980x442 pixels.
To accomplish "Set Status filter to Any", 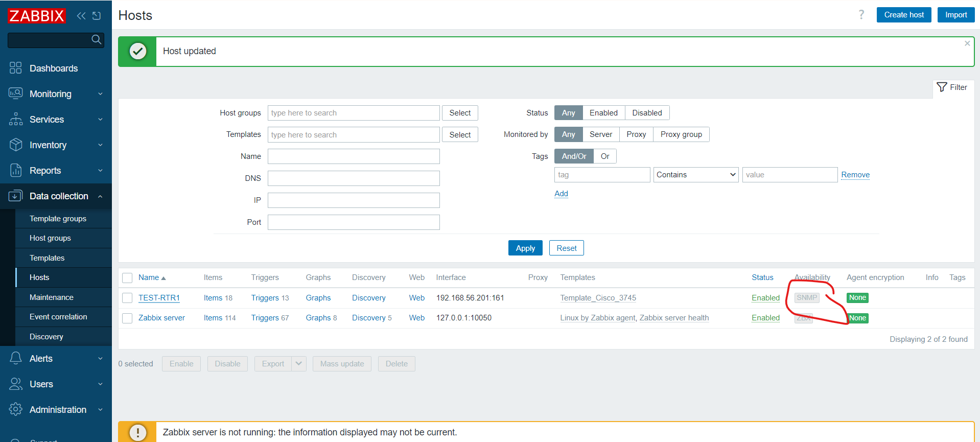I will (569, 113).
